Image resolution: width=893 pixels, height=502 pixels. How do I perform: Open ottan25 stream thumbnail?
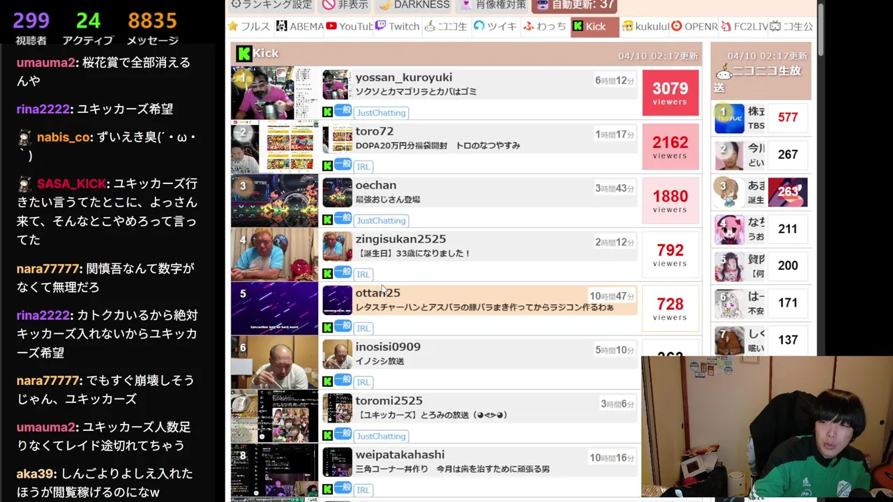point(274,308)
